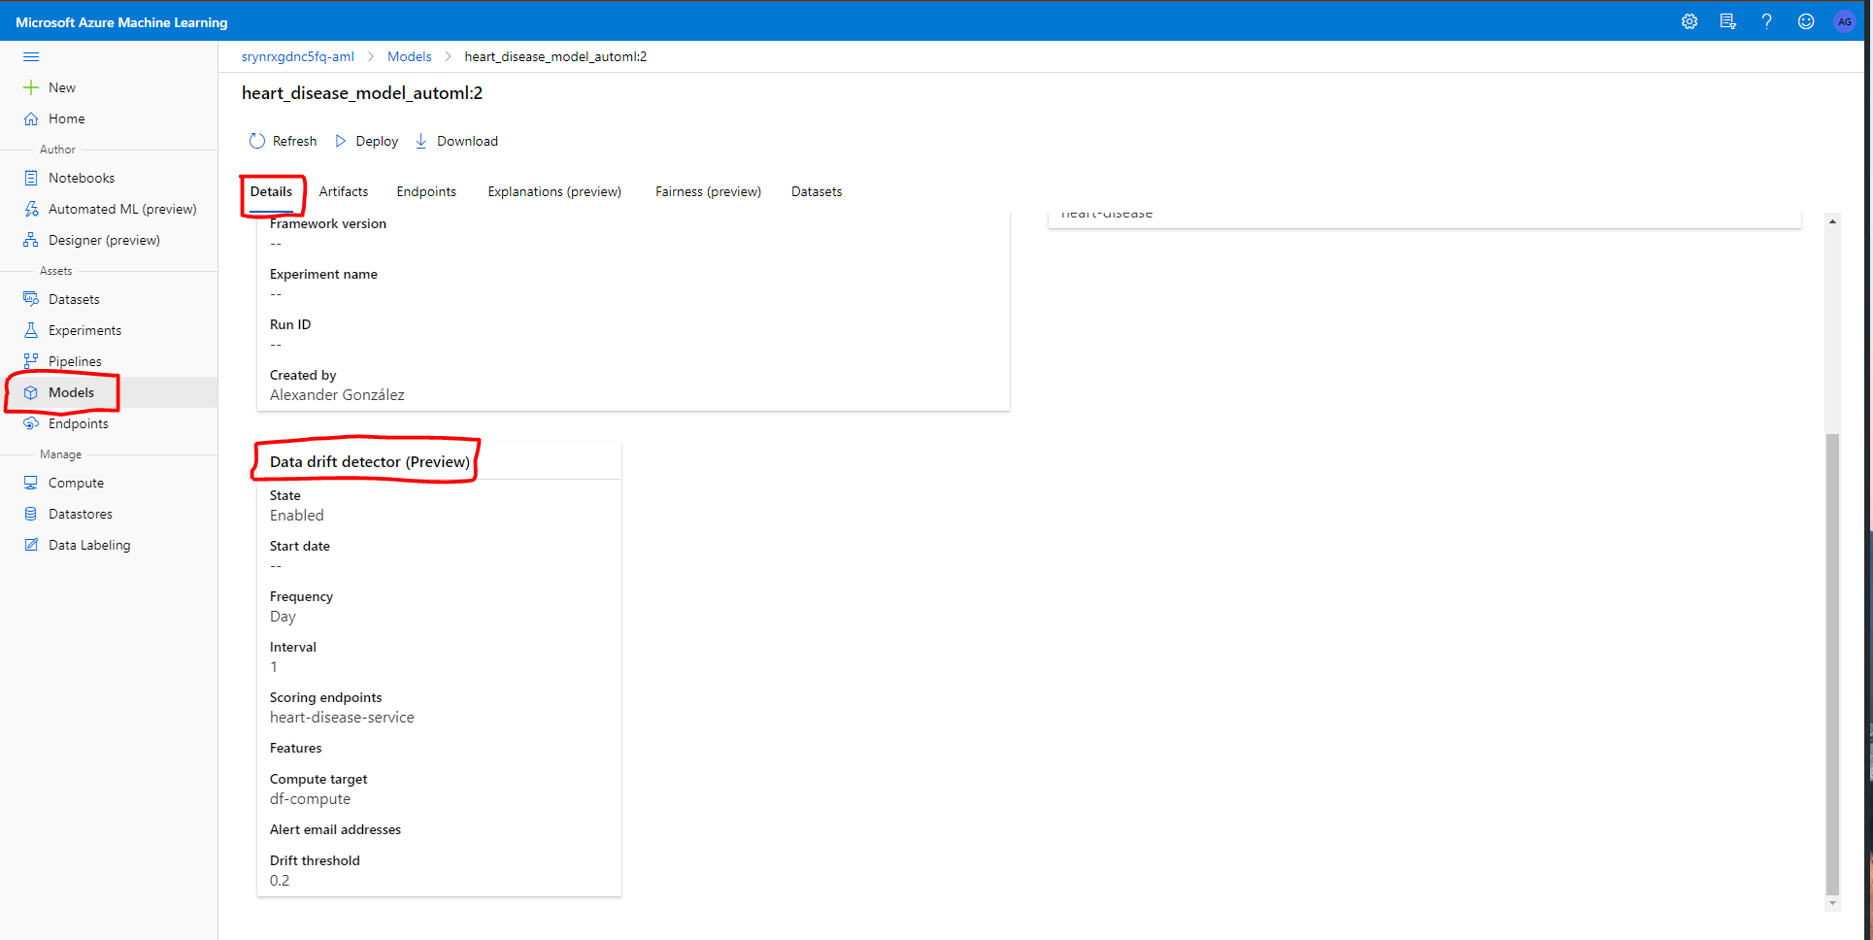
Task: Switch to the Artifacts tab
Action: (344, 191)
